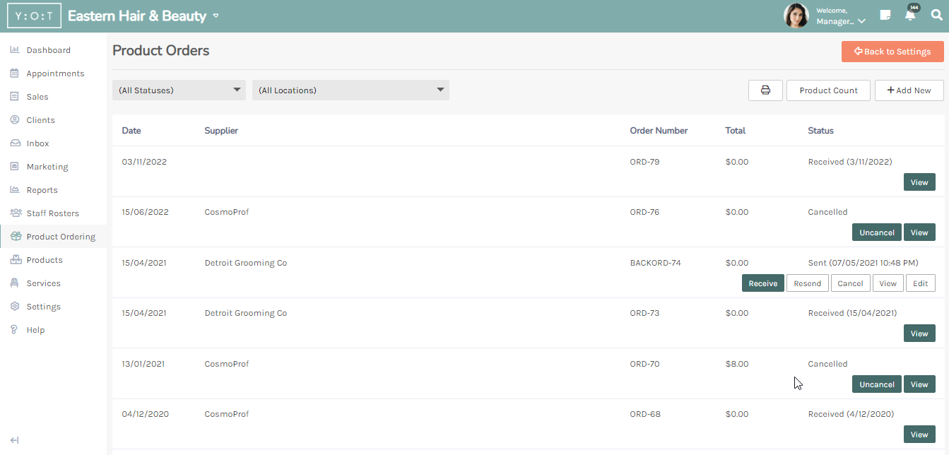Click the Order Number column header

[659, 131]
